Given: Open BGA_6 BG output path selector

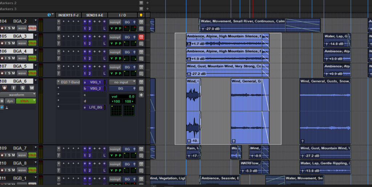Looking at the screenshot, I should coord(121,88).
